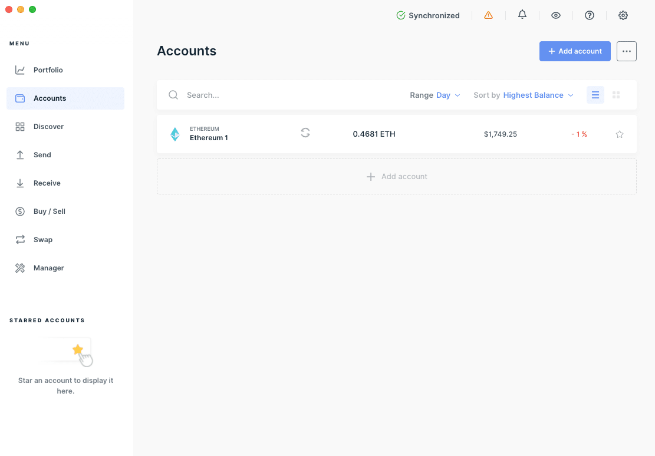Open Sort by Highest Balance dropdown

coord(538,95)
